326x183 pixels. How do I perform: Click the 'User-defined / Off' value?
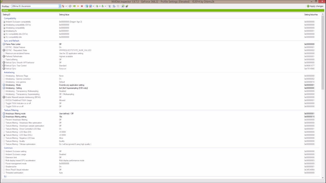(x=66, y=114)
